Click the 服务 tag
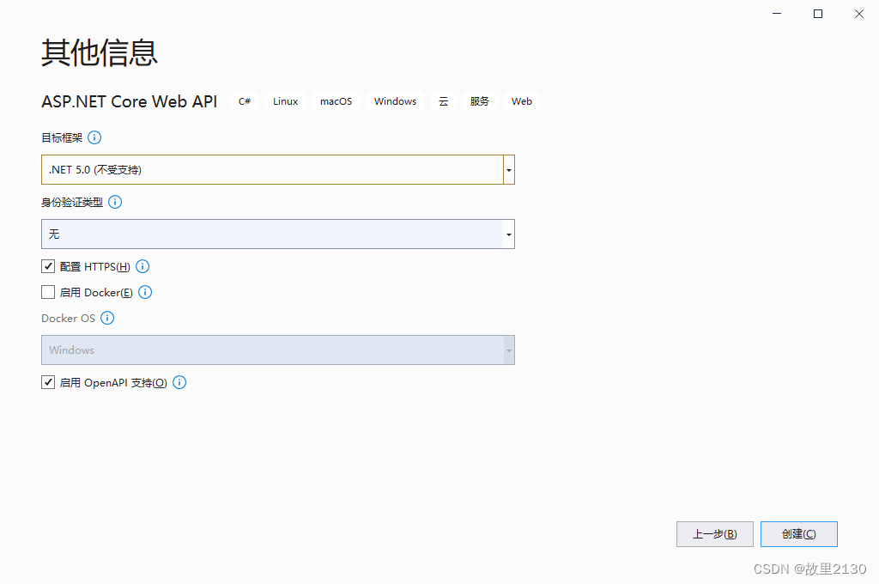This screenshot has height=584, width=879. [479, 100]
